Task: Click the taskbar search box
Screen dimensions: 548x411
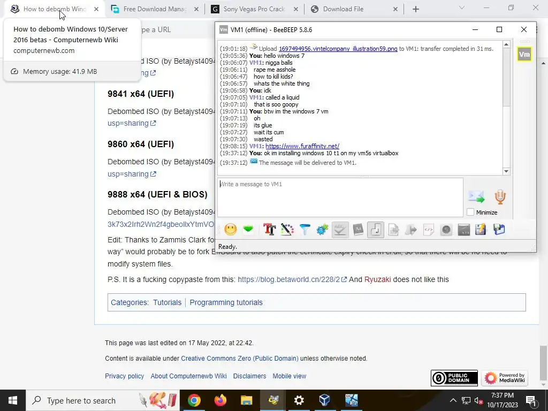Action: pyautogui.click(x=103, y=400)
